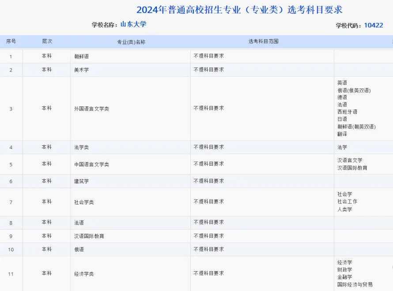Click sequence number "11" in the 经济学类 row
The width and height of the screenshot is (393, 291).
(11, 274)
